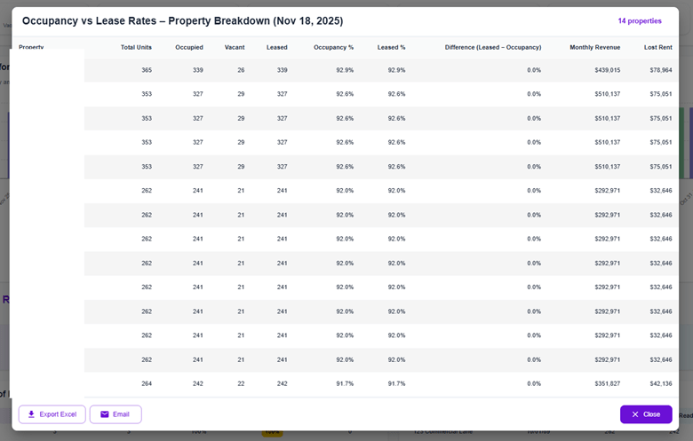Click the envelope icon on Email button
693x441 pixels.
click(x=104, y=414)
